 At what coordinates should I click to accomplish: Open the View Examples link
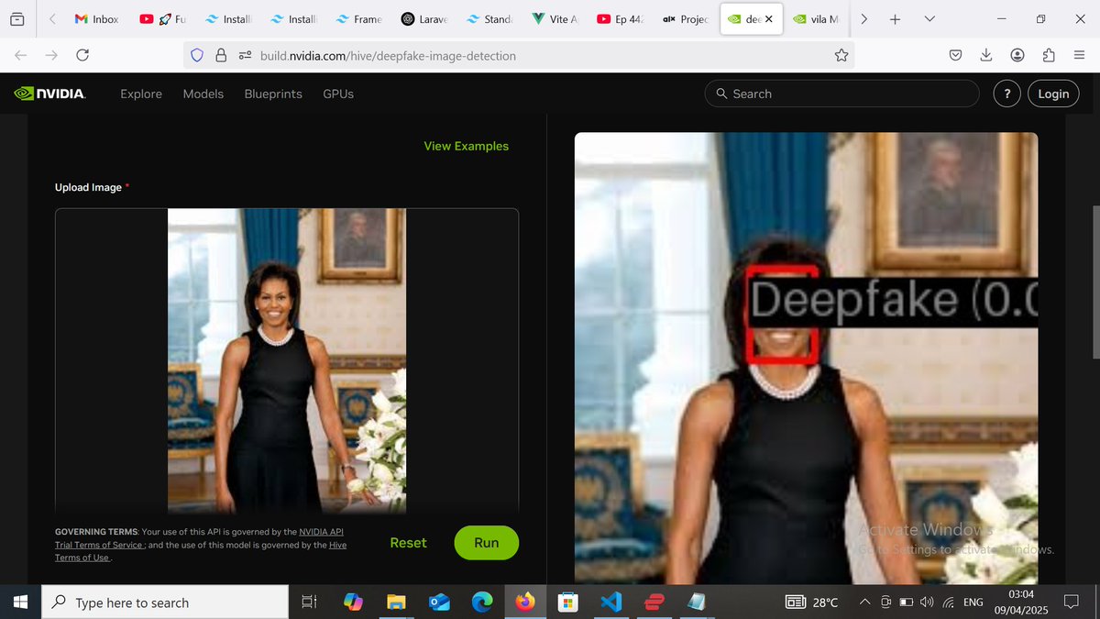[466, 146]
